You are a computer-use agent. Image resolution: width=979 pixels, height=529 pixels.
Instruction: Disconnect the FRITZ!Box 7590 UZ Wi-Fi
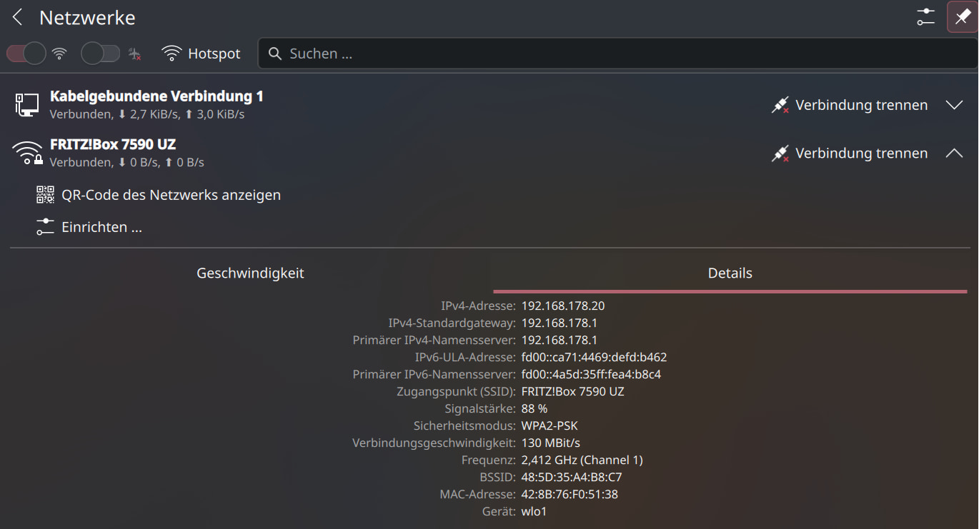(849, 153)
